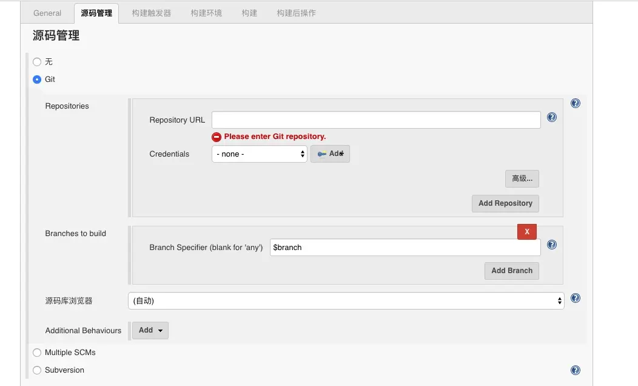The image size is (638, 386).
Task: Click the 高级... advanced button
Action: tap(522, 179)
